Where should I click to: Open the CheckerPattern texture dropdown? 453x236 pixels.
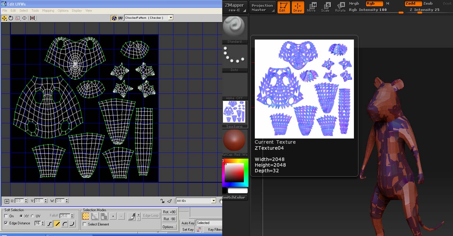170,18
